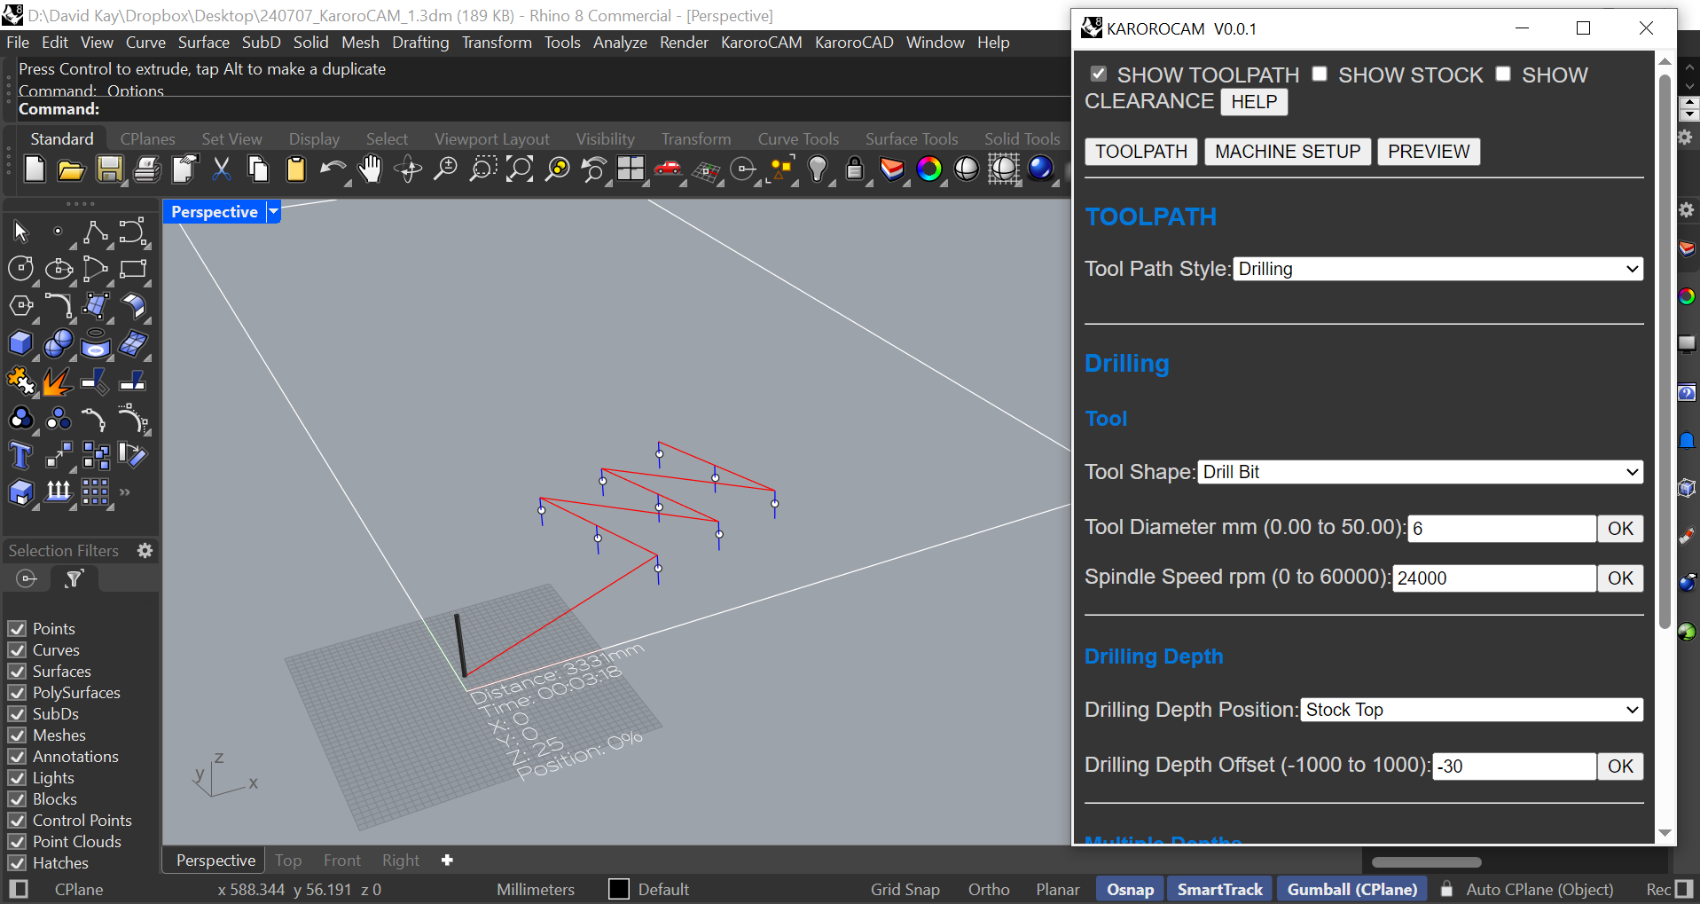1700x904 pixels.
Task: Click the blue render sphere icon
Action: (1040, 169)
